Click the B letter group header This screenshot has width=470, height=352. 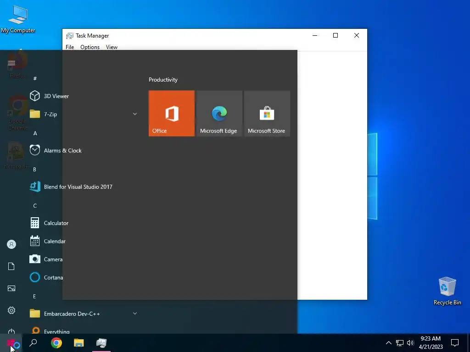point(34,170)
